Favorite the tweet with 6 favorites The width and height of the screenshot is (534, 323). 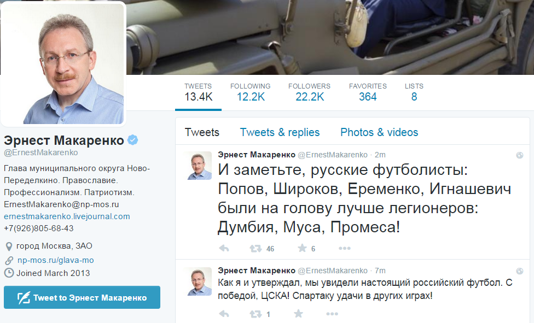[302, 248]
